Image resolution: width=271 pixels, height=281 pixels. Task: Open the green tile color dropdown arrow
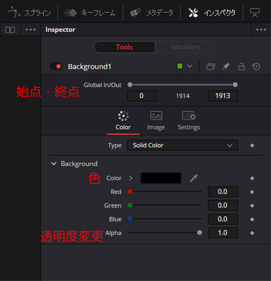pos(190,66)
